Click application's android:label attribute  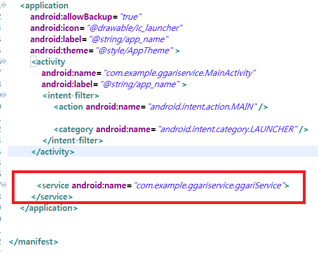(56, 39)
